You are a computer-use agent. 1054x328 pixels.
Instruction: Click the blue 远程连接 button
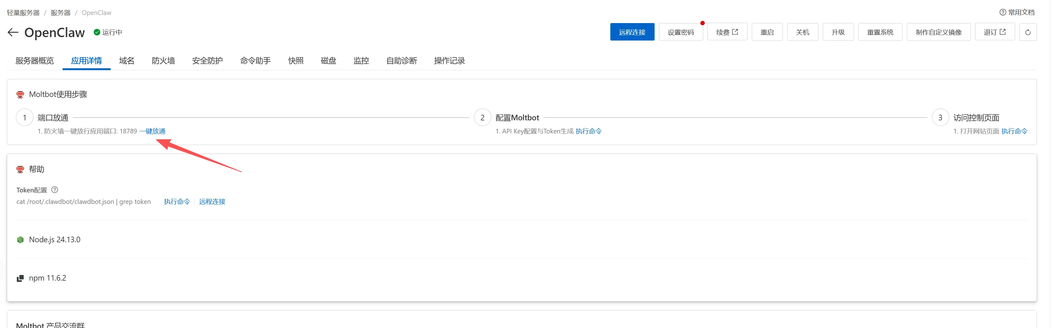tap(632, 32)
